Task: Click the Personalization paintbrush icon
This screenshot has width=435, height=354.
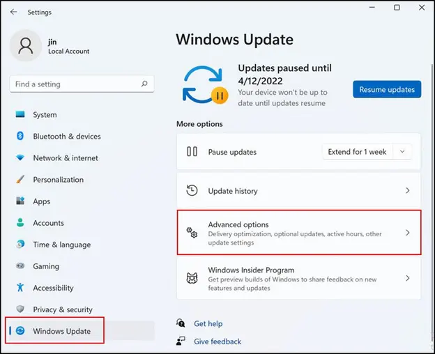Action: pos(20,179)
